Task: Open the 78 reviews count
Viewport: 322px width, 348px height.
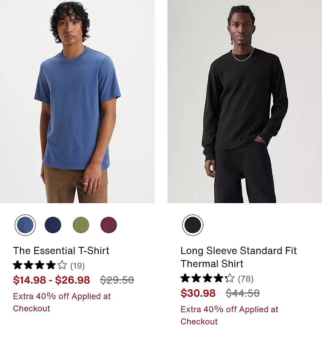Action: coord(246,279)
